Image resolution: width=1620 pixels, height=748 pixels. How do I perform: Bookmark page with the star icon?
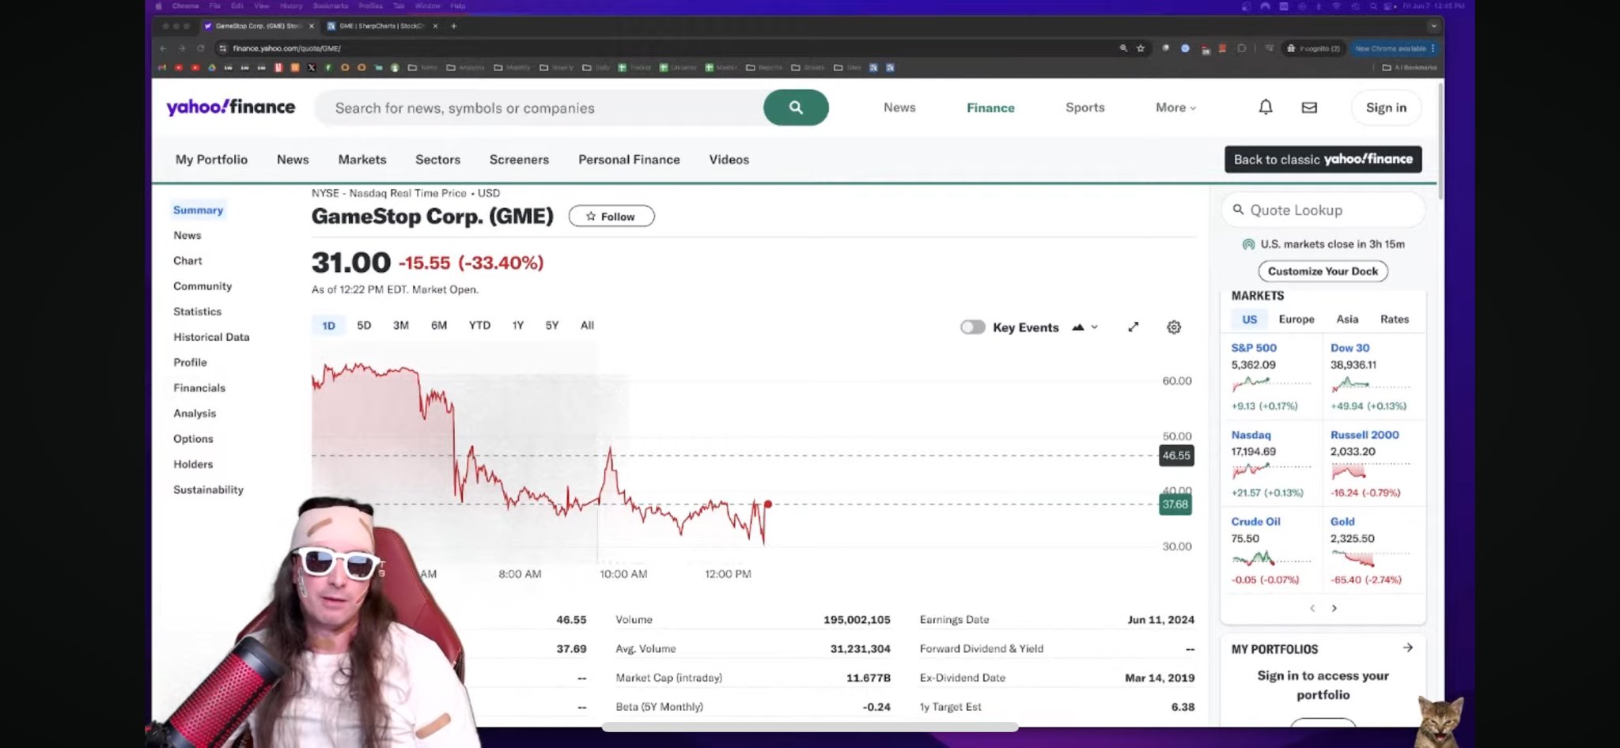pyautogui.click(x=1141, y=48)
